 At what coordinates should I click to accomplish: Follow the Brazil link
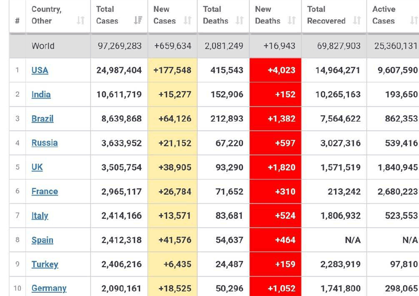pyautogui.click(x=42, y=118)
